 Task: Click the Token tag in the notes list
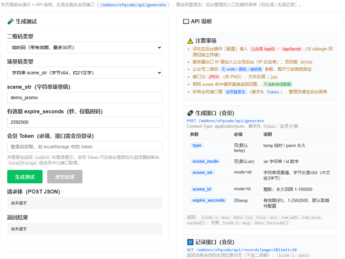click(273, 92)
